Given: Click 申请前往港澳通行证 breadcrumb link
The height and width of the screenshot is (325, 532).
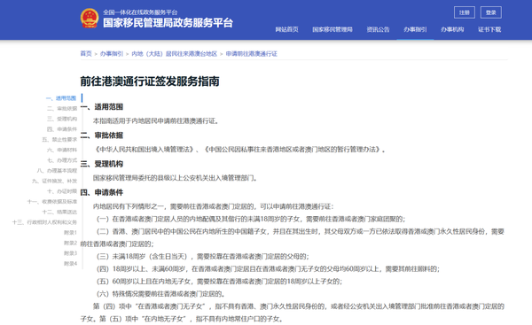Looking at the screenshot, I should coord(252,53).
